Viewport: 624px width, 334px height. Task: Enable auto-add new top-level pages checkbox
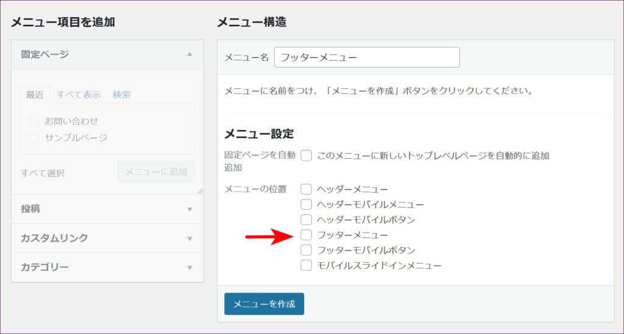pyautogui.click(x=307, y=156)
